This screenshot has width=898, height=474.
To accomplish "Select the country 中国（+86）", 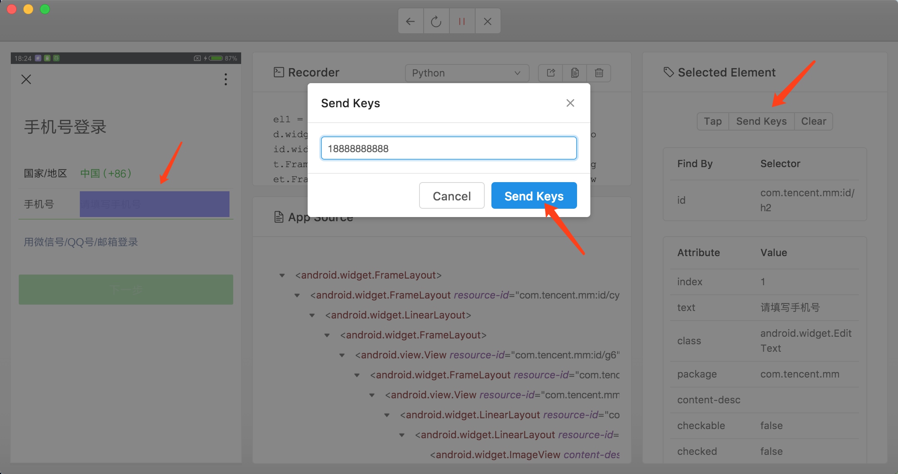I will pyautogui.click(x=106, y=173).
